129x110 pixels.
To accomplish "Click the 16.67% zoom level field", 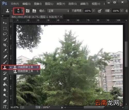I will point(14,107).
